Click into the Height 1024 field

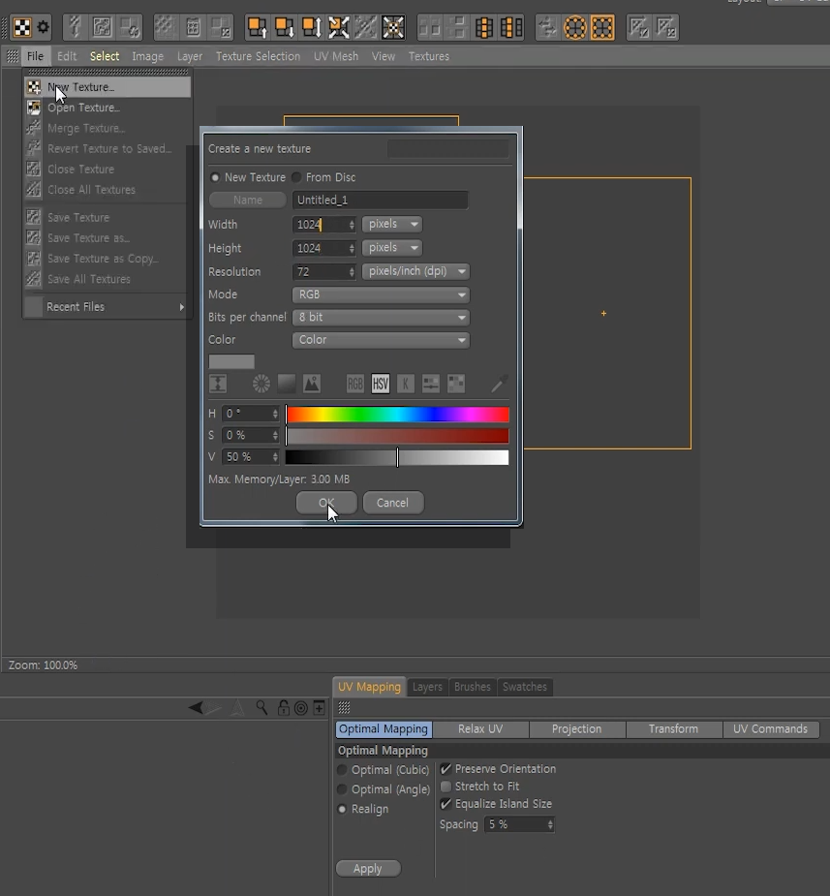point(320,248)
